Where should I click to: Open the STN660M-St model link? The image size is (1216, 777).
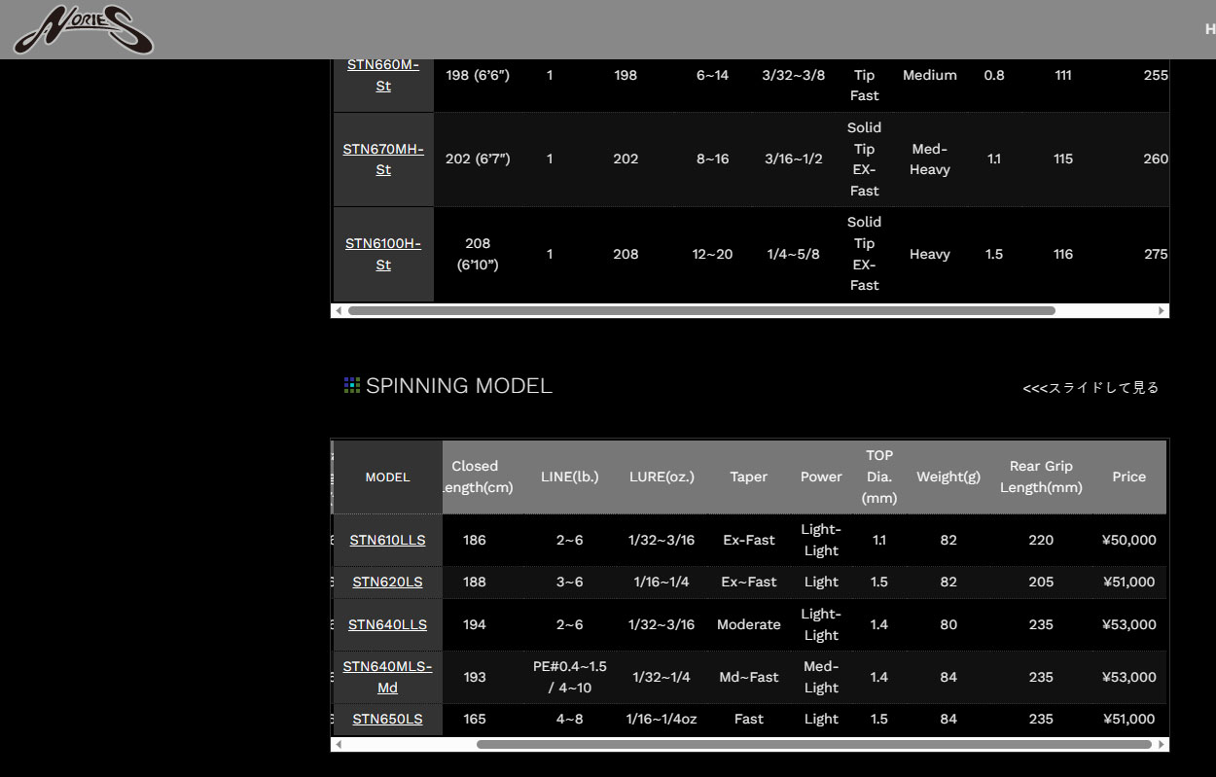383,75
